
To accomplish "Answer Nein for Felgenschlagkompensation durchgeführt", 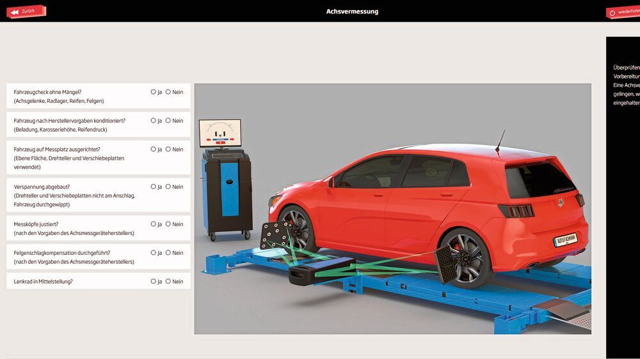I will click(x=168, y=253).
